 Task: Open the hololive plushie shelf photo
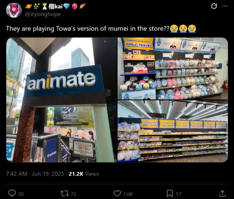(x=173, y=69)
